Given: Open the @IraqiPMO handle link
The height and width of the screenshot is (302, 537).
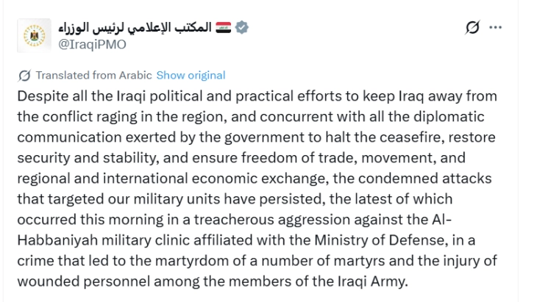Looking at the screenshot, I should click(x=92, y=43).
